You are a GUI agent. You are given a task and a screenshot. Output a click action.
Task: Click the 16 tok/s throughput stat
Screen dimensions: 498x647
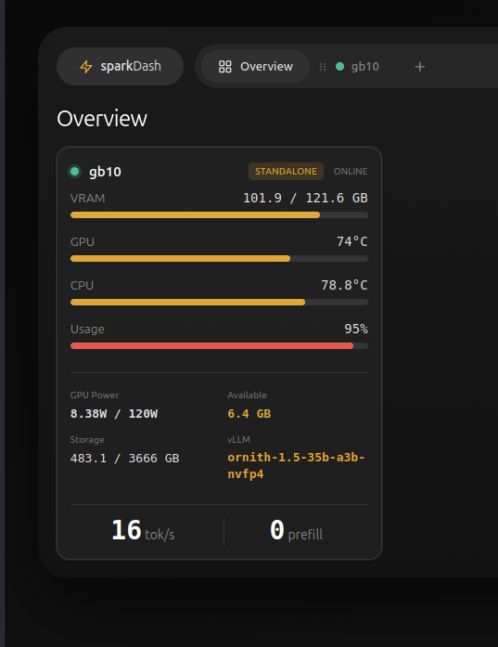pos(143,531)
